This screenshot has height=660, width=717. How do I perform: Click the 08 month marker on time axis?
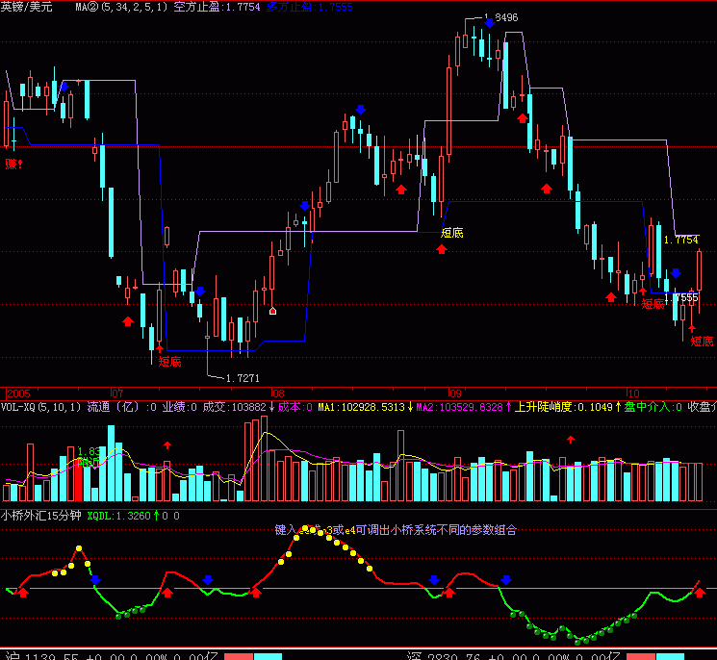point(278,393)
